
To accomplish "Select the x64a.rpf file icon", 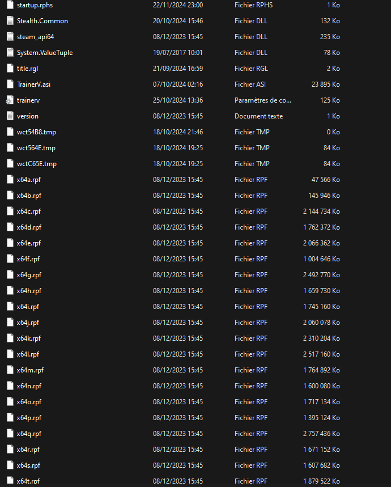I will coord(10,180).
